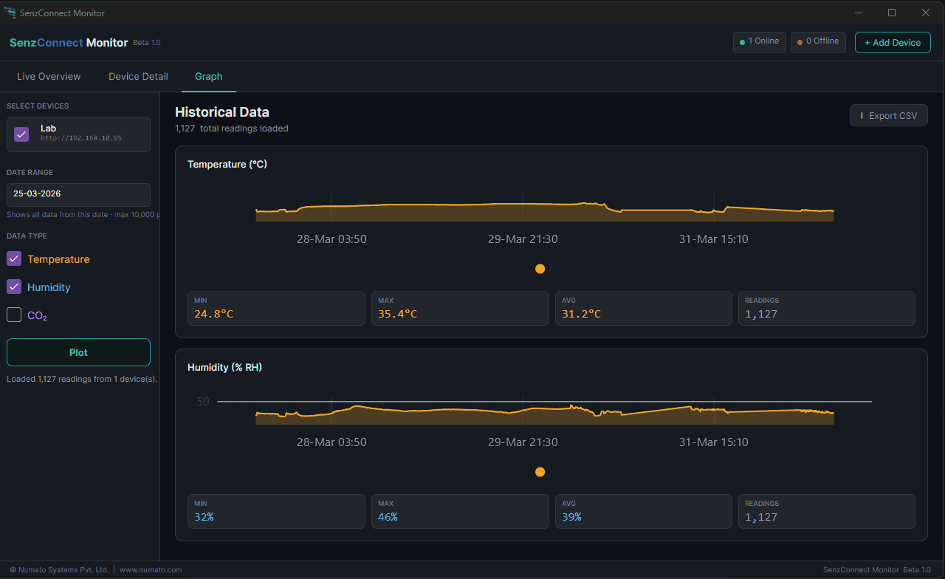Switch to the Live Overview tab
This screenshot has height=579, width=945.
(49, 77)
